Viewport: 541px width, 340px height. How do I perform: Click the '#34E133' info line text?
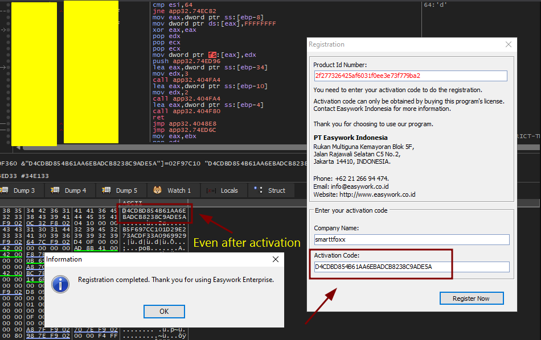pyautogui.click(x=35, y=176)
